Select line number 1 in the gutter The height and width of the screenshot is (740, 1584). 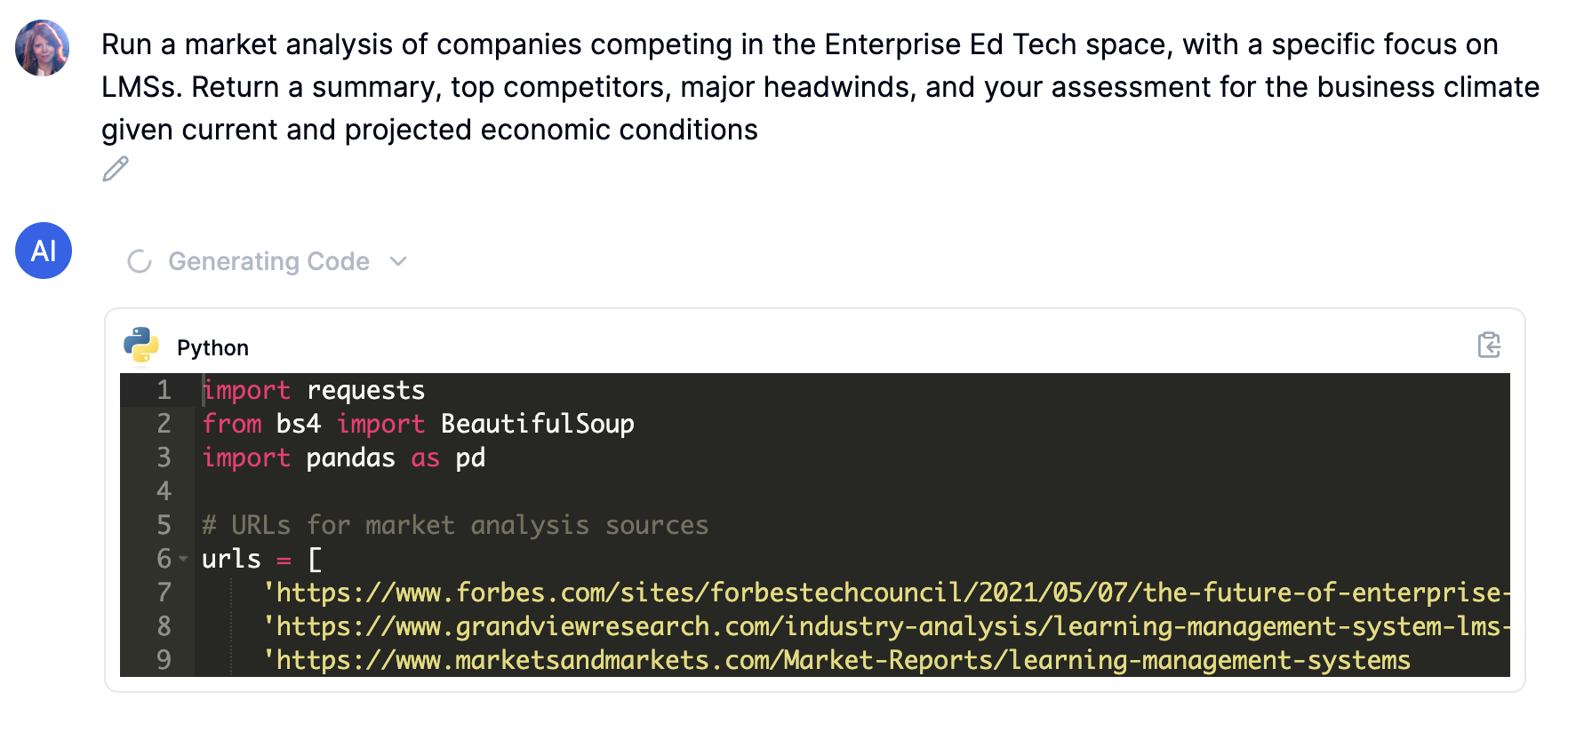[164, 390]
